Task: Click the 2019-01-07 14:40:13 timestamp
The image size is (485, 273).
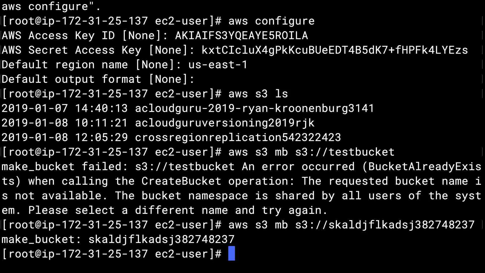Action: point(64,108)
